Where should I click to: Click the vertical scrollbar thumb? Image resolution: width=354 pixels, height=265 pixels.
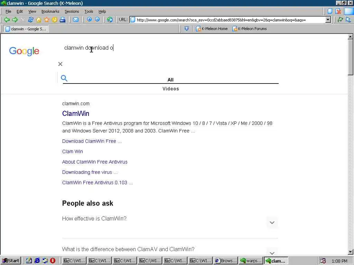351,57
